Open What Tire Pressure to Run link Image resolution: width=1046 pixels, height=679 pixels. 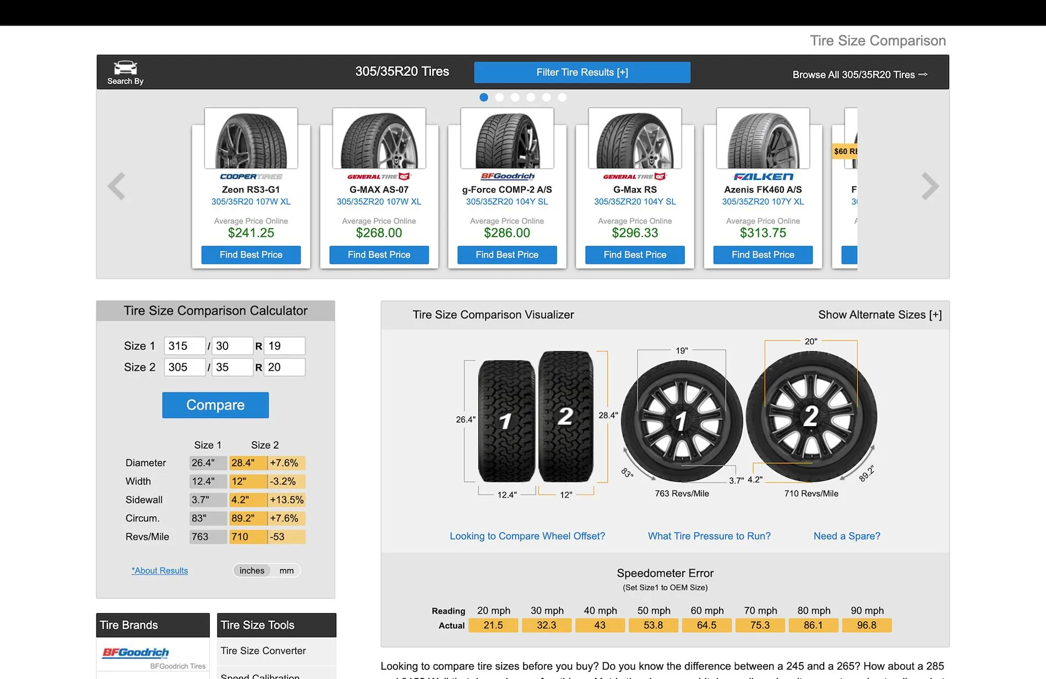(709, 536)
